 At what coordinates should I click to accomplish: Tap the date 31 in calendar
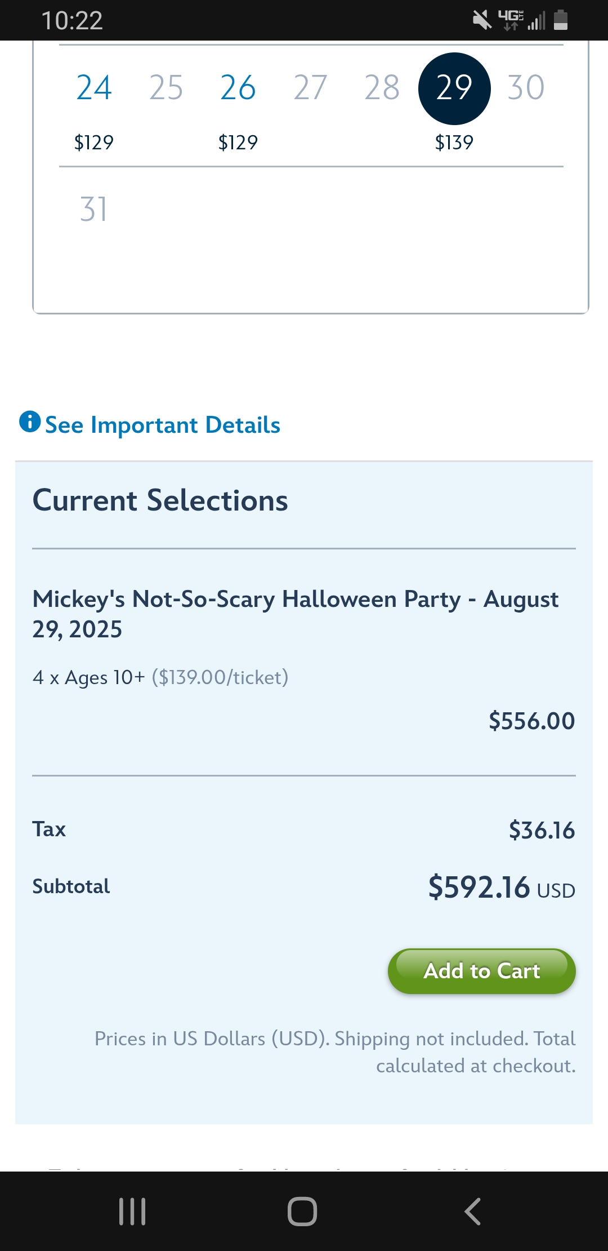93,210
